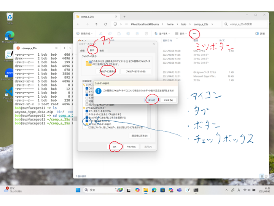Click the フォルダーに適用 button

click(x=107, y=71)
